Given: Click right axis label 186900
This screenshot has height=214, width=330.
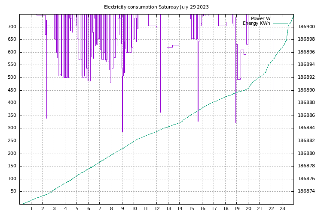Looking at the screenshot, I should 306,27.
